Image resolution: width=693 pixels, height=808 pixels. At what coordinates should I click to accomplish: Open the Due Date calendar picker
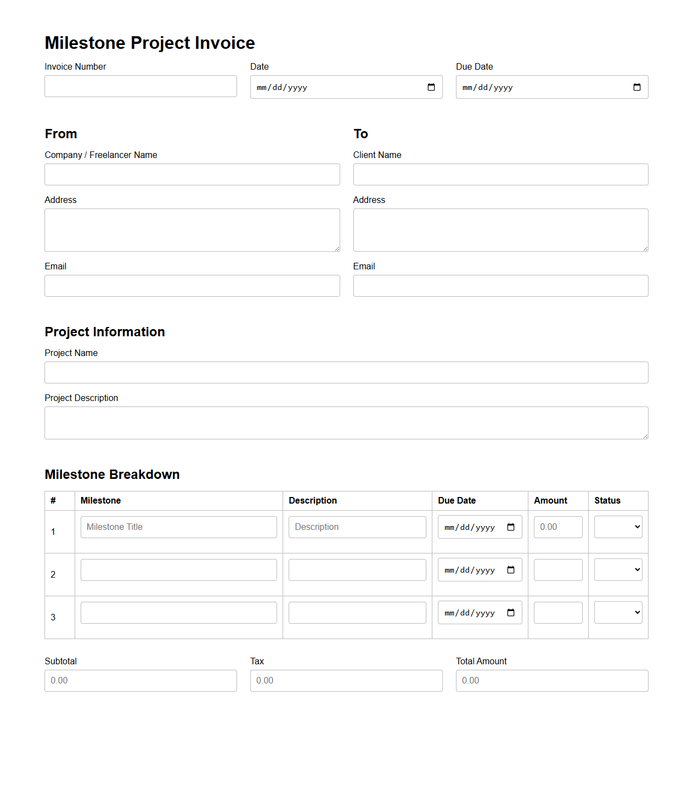[x=636, y=87]
